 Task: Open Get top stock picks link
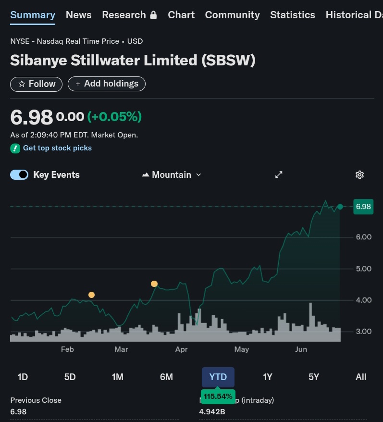click(x=57, y=148)
